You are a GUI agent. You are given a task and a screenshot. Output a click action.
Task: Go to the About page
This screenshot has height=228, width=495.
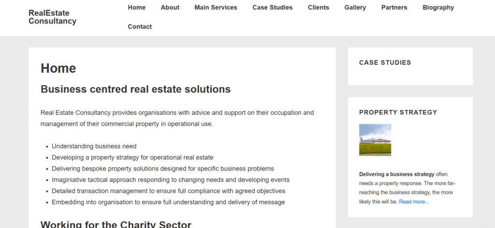point(170,7)
